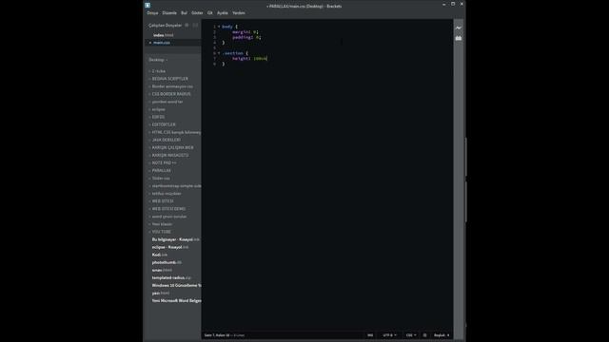Close the Brackets window
The image size is (609, 342).
462,4
